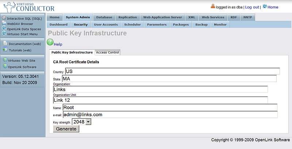Open the Database main tab
This screenshot has width=292, height=149.
click(104, 17)
